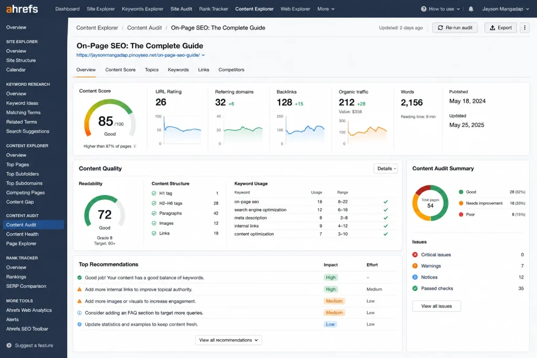537x358 pixels.
Task: Click the H1 tag check icon
Action: coord(154,193)
